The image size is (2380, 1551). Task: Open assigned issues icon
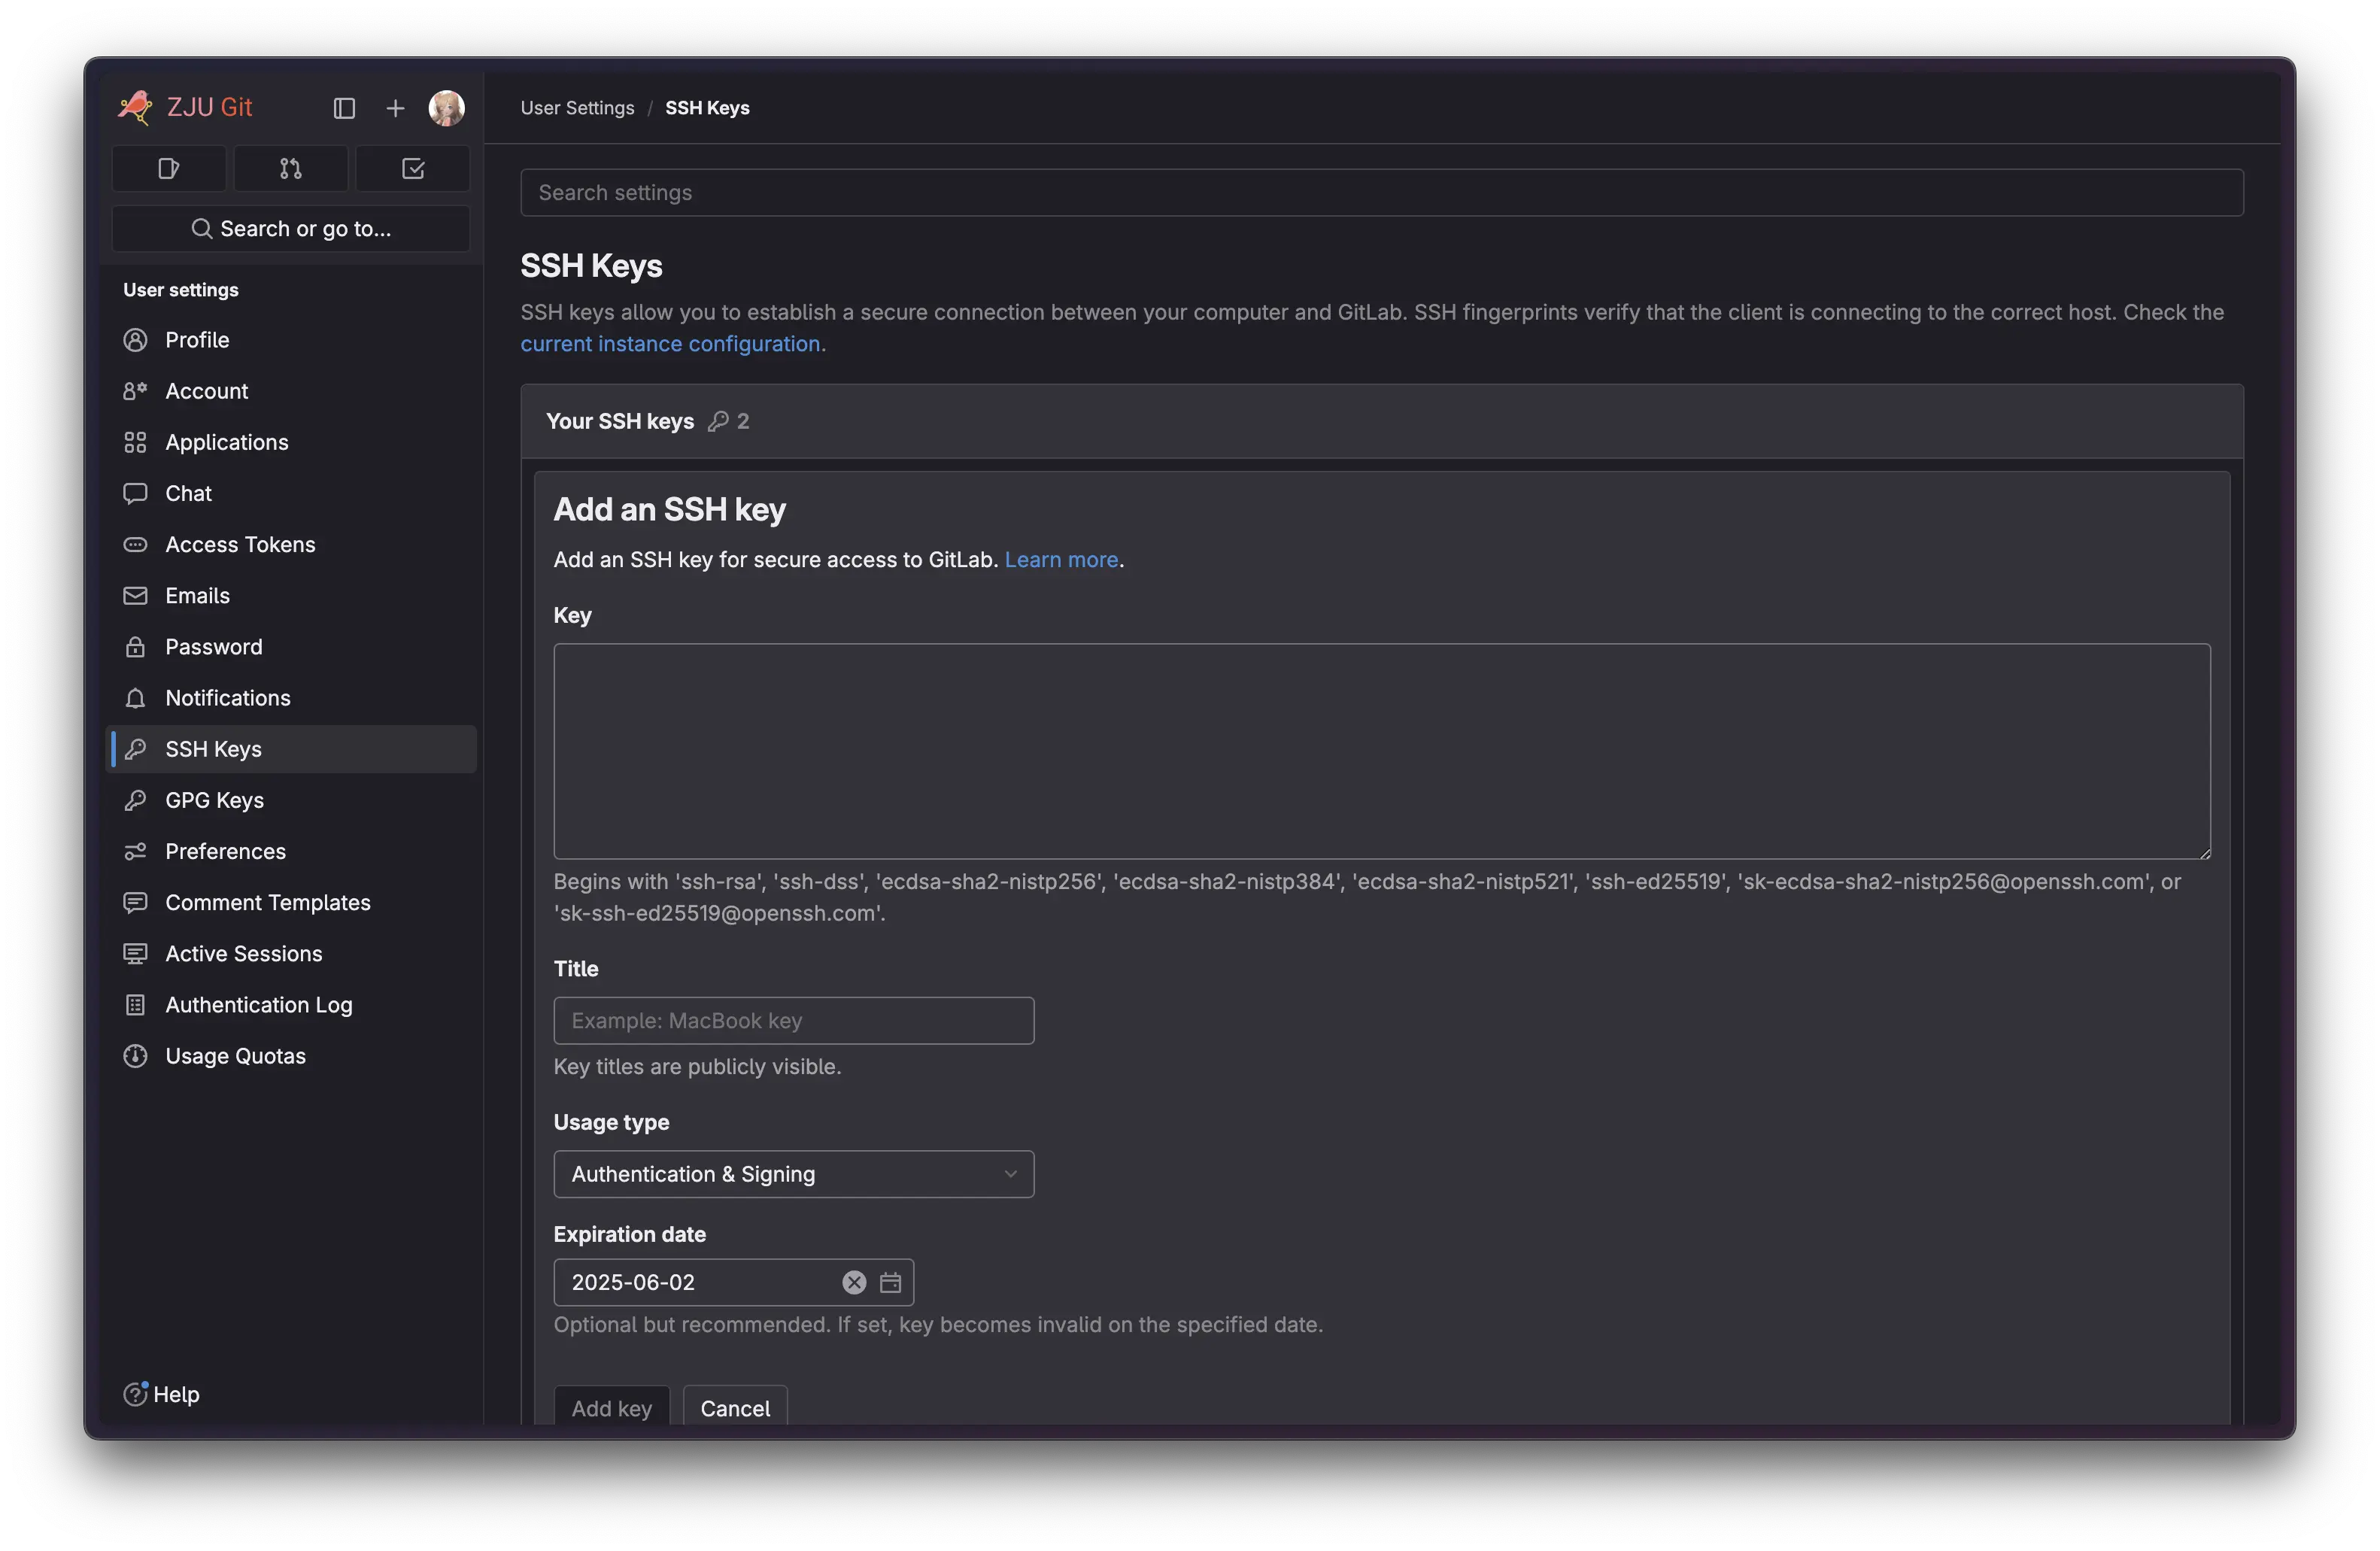pos(168,168)
